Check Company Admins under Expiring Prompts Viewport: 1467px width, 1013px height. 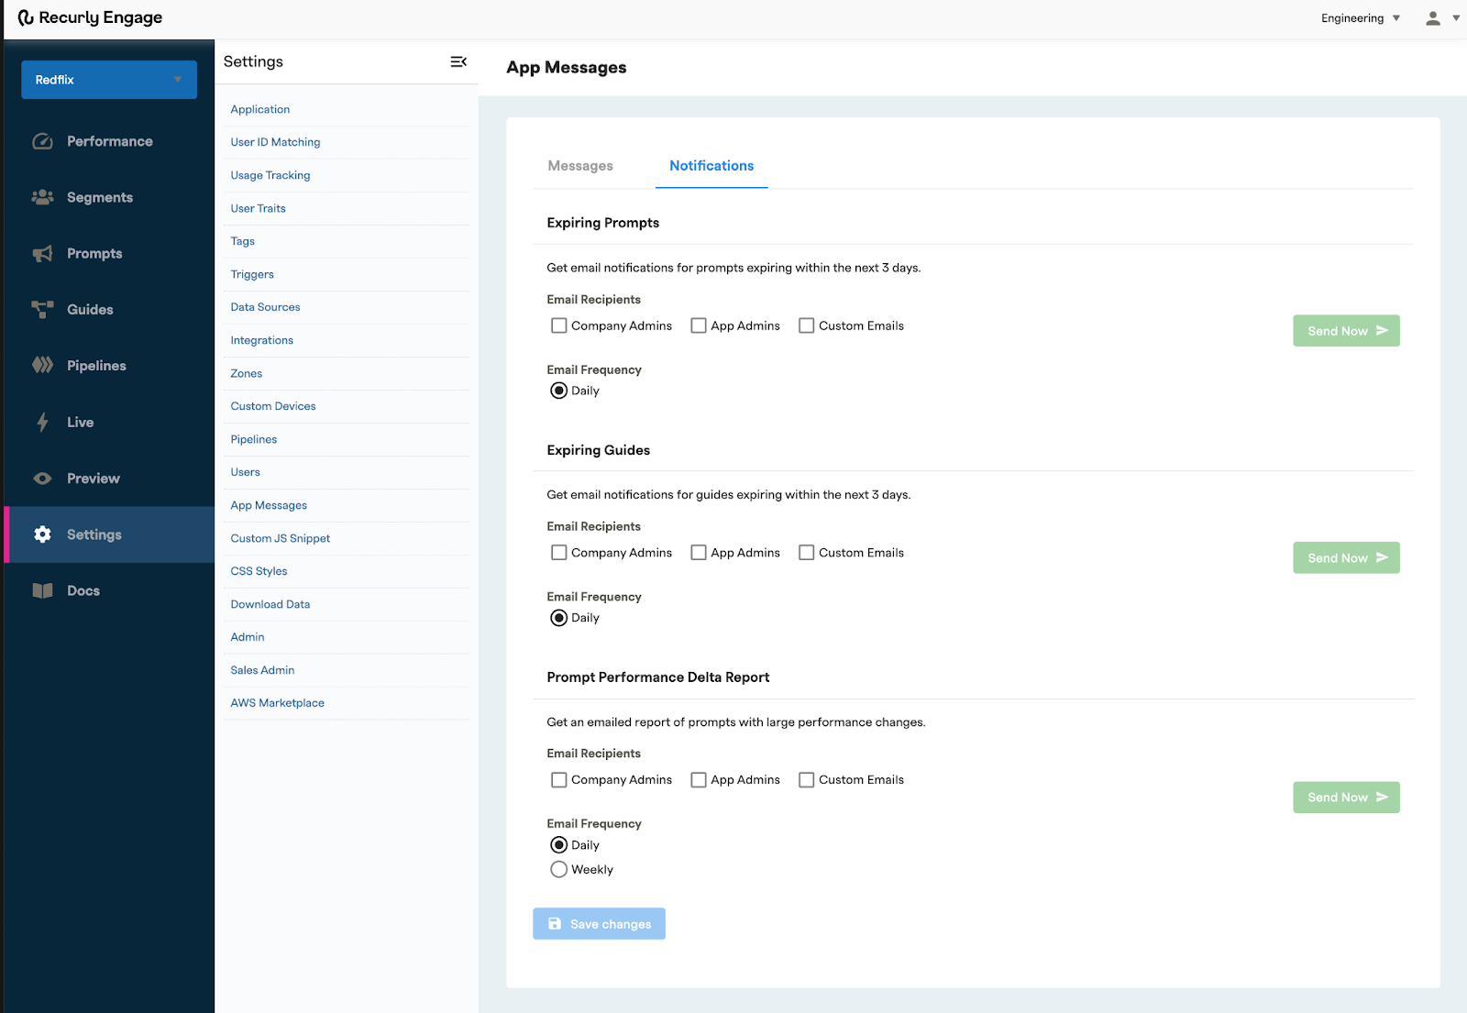(x=558, y=325)
